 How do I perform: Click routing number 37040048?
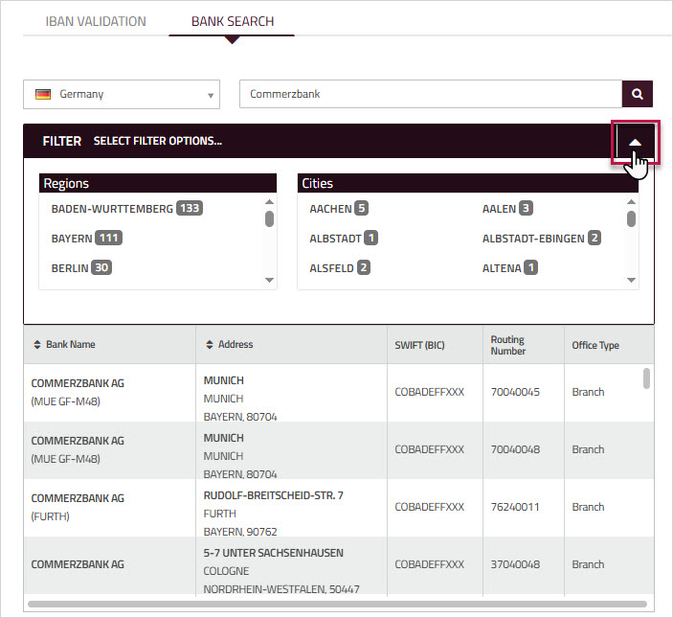tap(515, 564)
